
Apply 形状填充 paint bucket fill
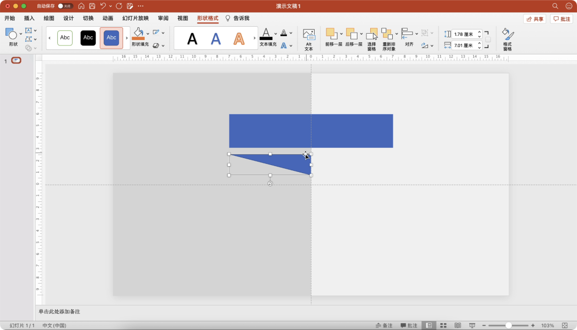tap(138, 34)
